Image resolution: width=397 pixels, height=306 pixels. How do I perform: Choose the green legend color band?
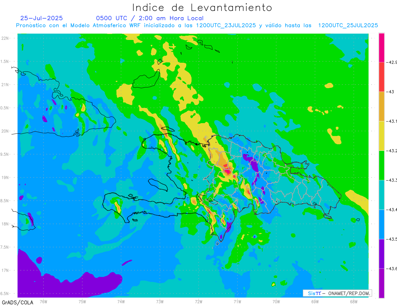(381, 165)
